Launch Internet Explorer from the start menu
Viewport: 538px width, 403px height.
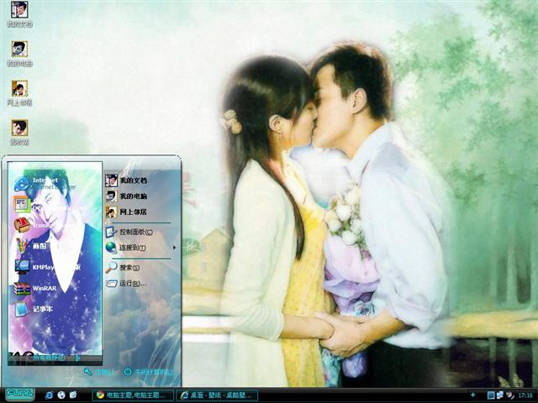tap(45, 184)
